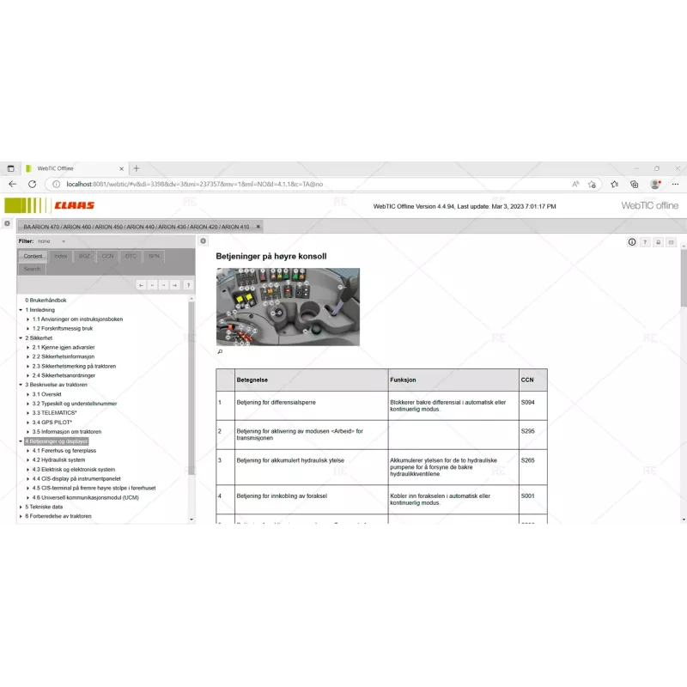Click the browser refresh icon
Screen dimensions: 687x687
pos(32,184)
